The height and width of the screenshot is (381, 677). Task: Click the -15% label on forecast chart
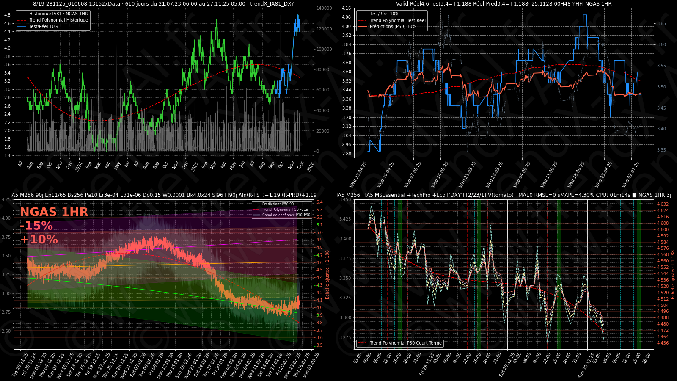click(36, 226)
